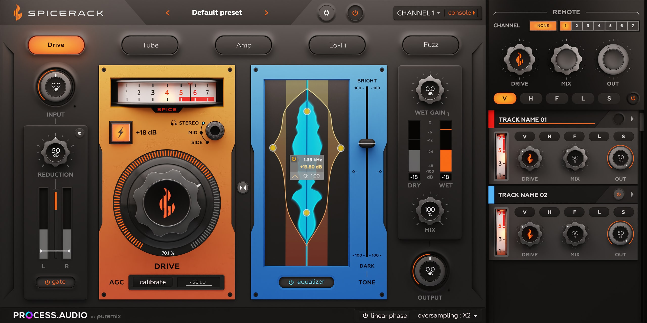
Task: Click the TRACK NAME 01 DRIVE flame knob
Action: [530, 158]
